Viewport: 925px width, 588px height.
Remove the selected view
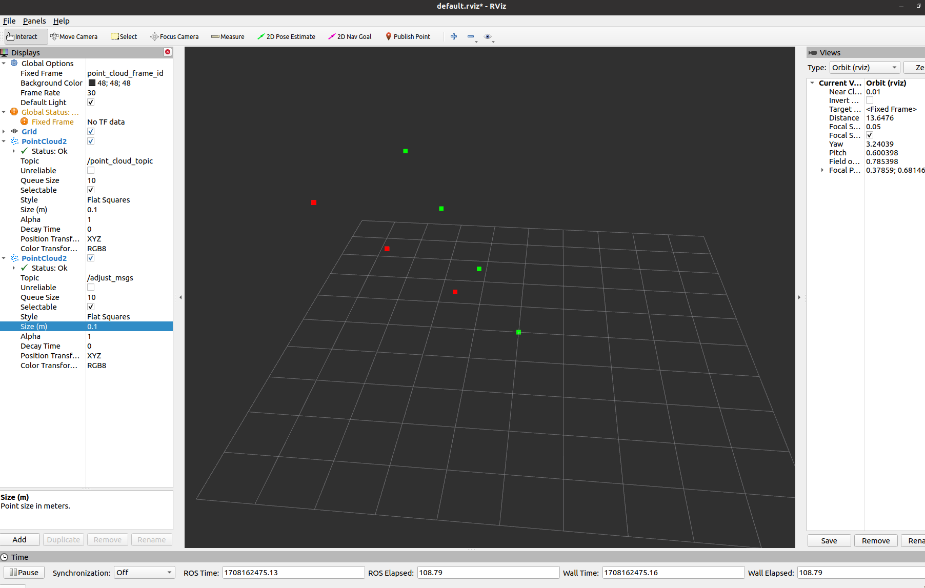click(x=876, y=540)
